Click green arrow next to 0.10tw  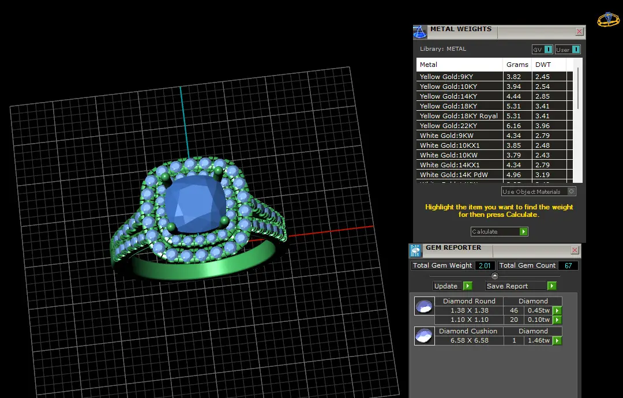(x=557, y=320)
